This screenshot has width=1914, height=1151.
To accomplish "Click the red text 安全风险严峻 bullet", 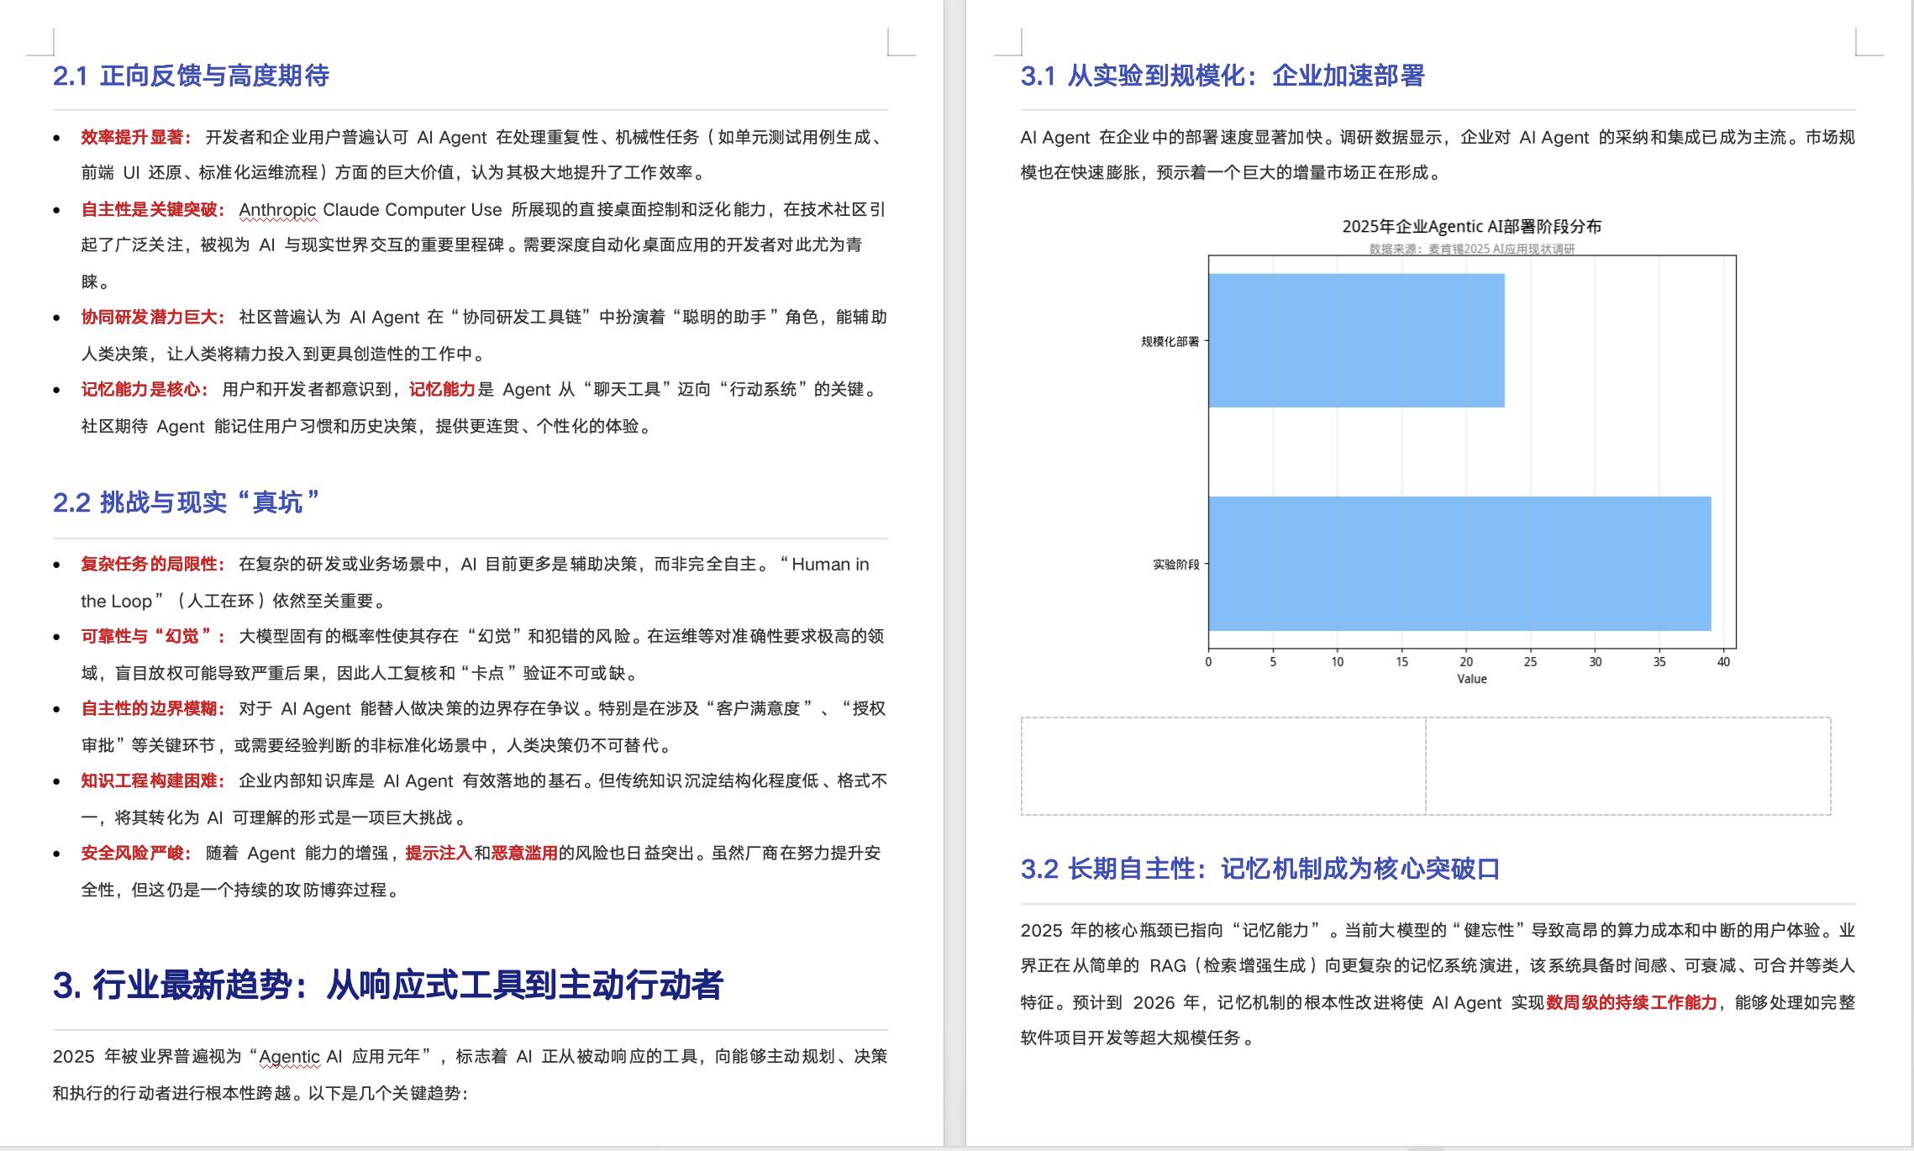I will pyautogui.click(x=134, y=853).
